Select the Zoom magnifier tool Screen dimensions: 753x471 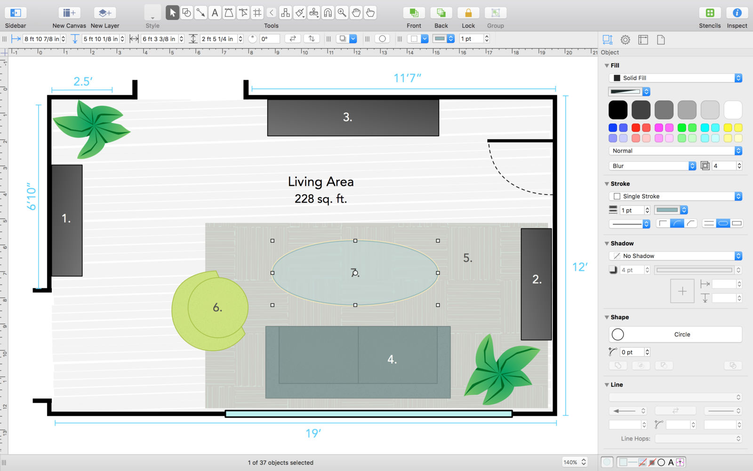coord(342,13)
